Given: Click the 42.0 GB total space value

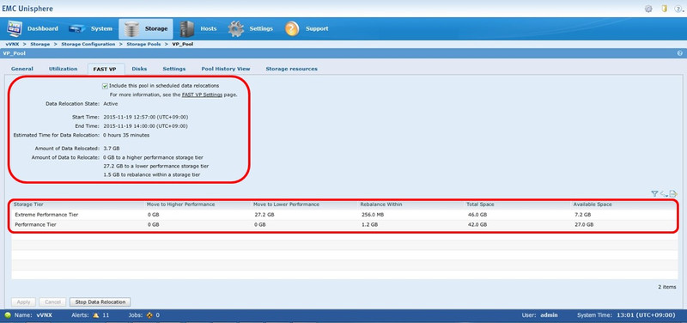Looking at the screenshot, I should click(477, 224).
